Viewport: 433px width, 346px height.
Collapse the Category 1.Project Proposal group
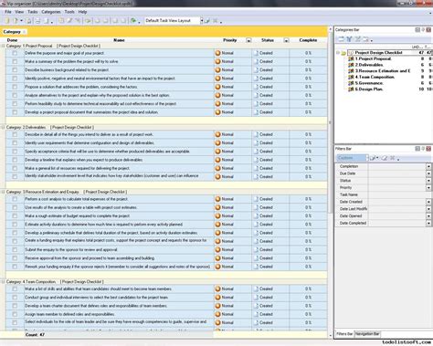(x=4, y=46)
